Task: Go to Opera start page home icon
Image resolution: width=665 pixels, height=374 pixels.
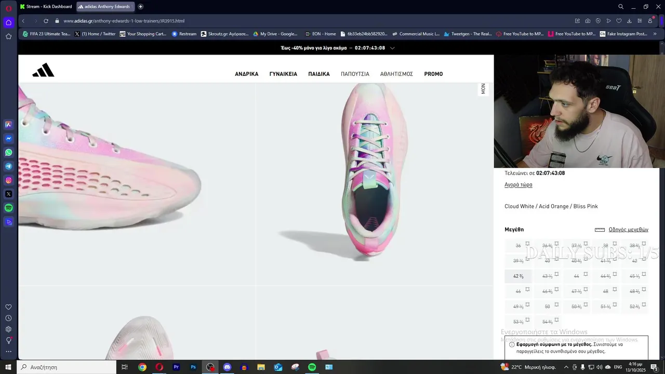Action: 8,22
